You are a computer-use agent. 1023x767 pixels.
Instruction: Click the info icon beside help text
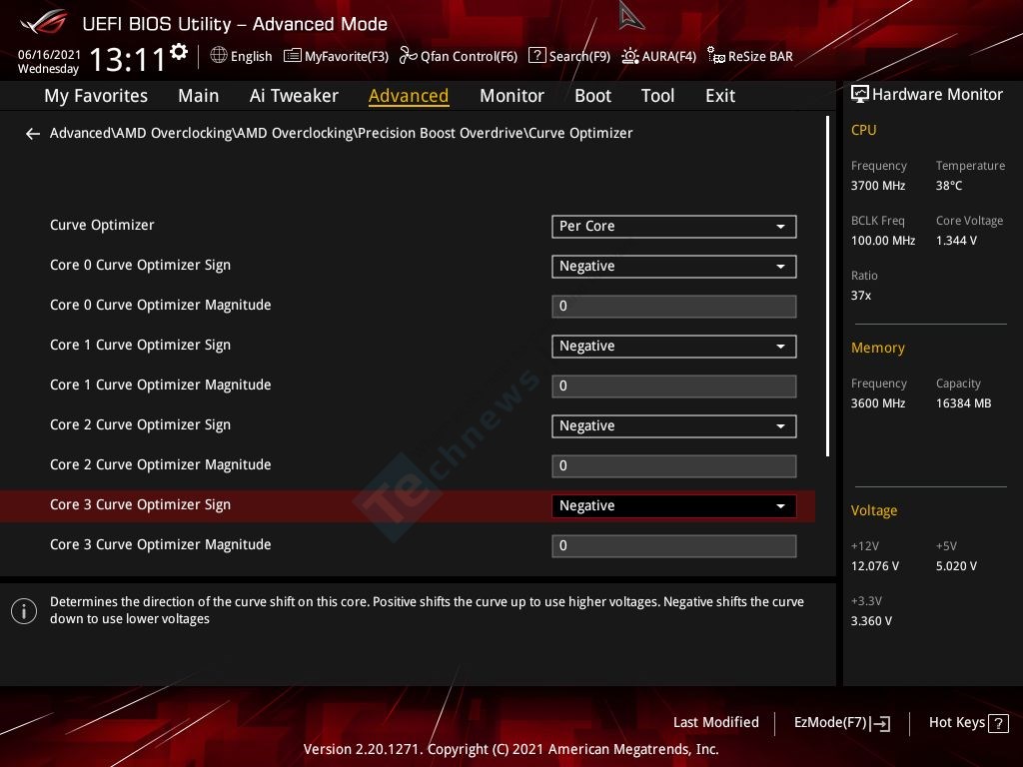coord(24,611)
